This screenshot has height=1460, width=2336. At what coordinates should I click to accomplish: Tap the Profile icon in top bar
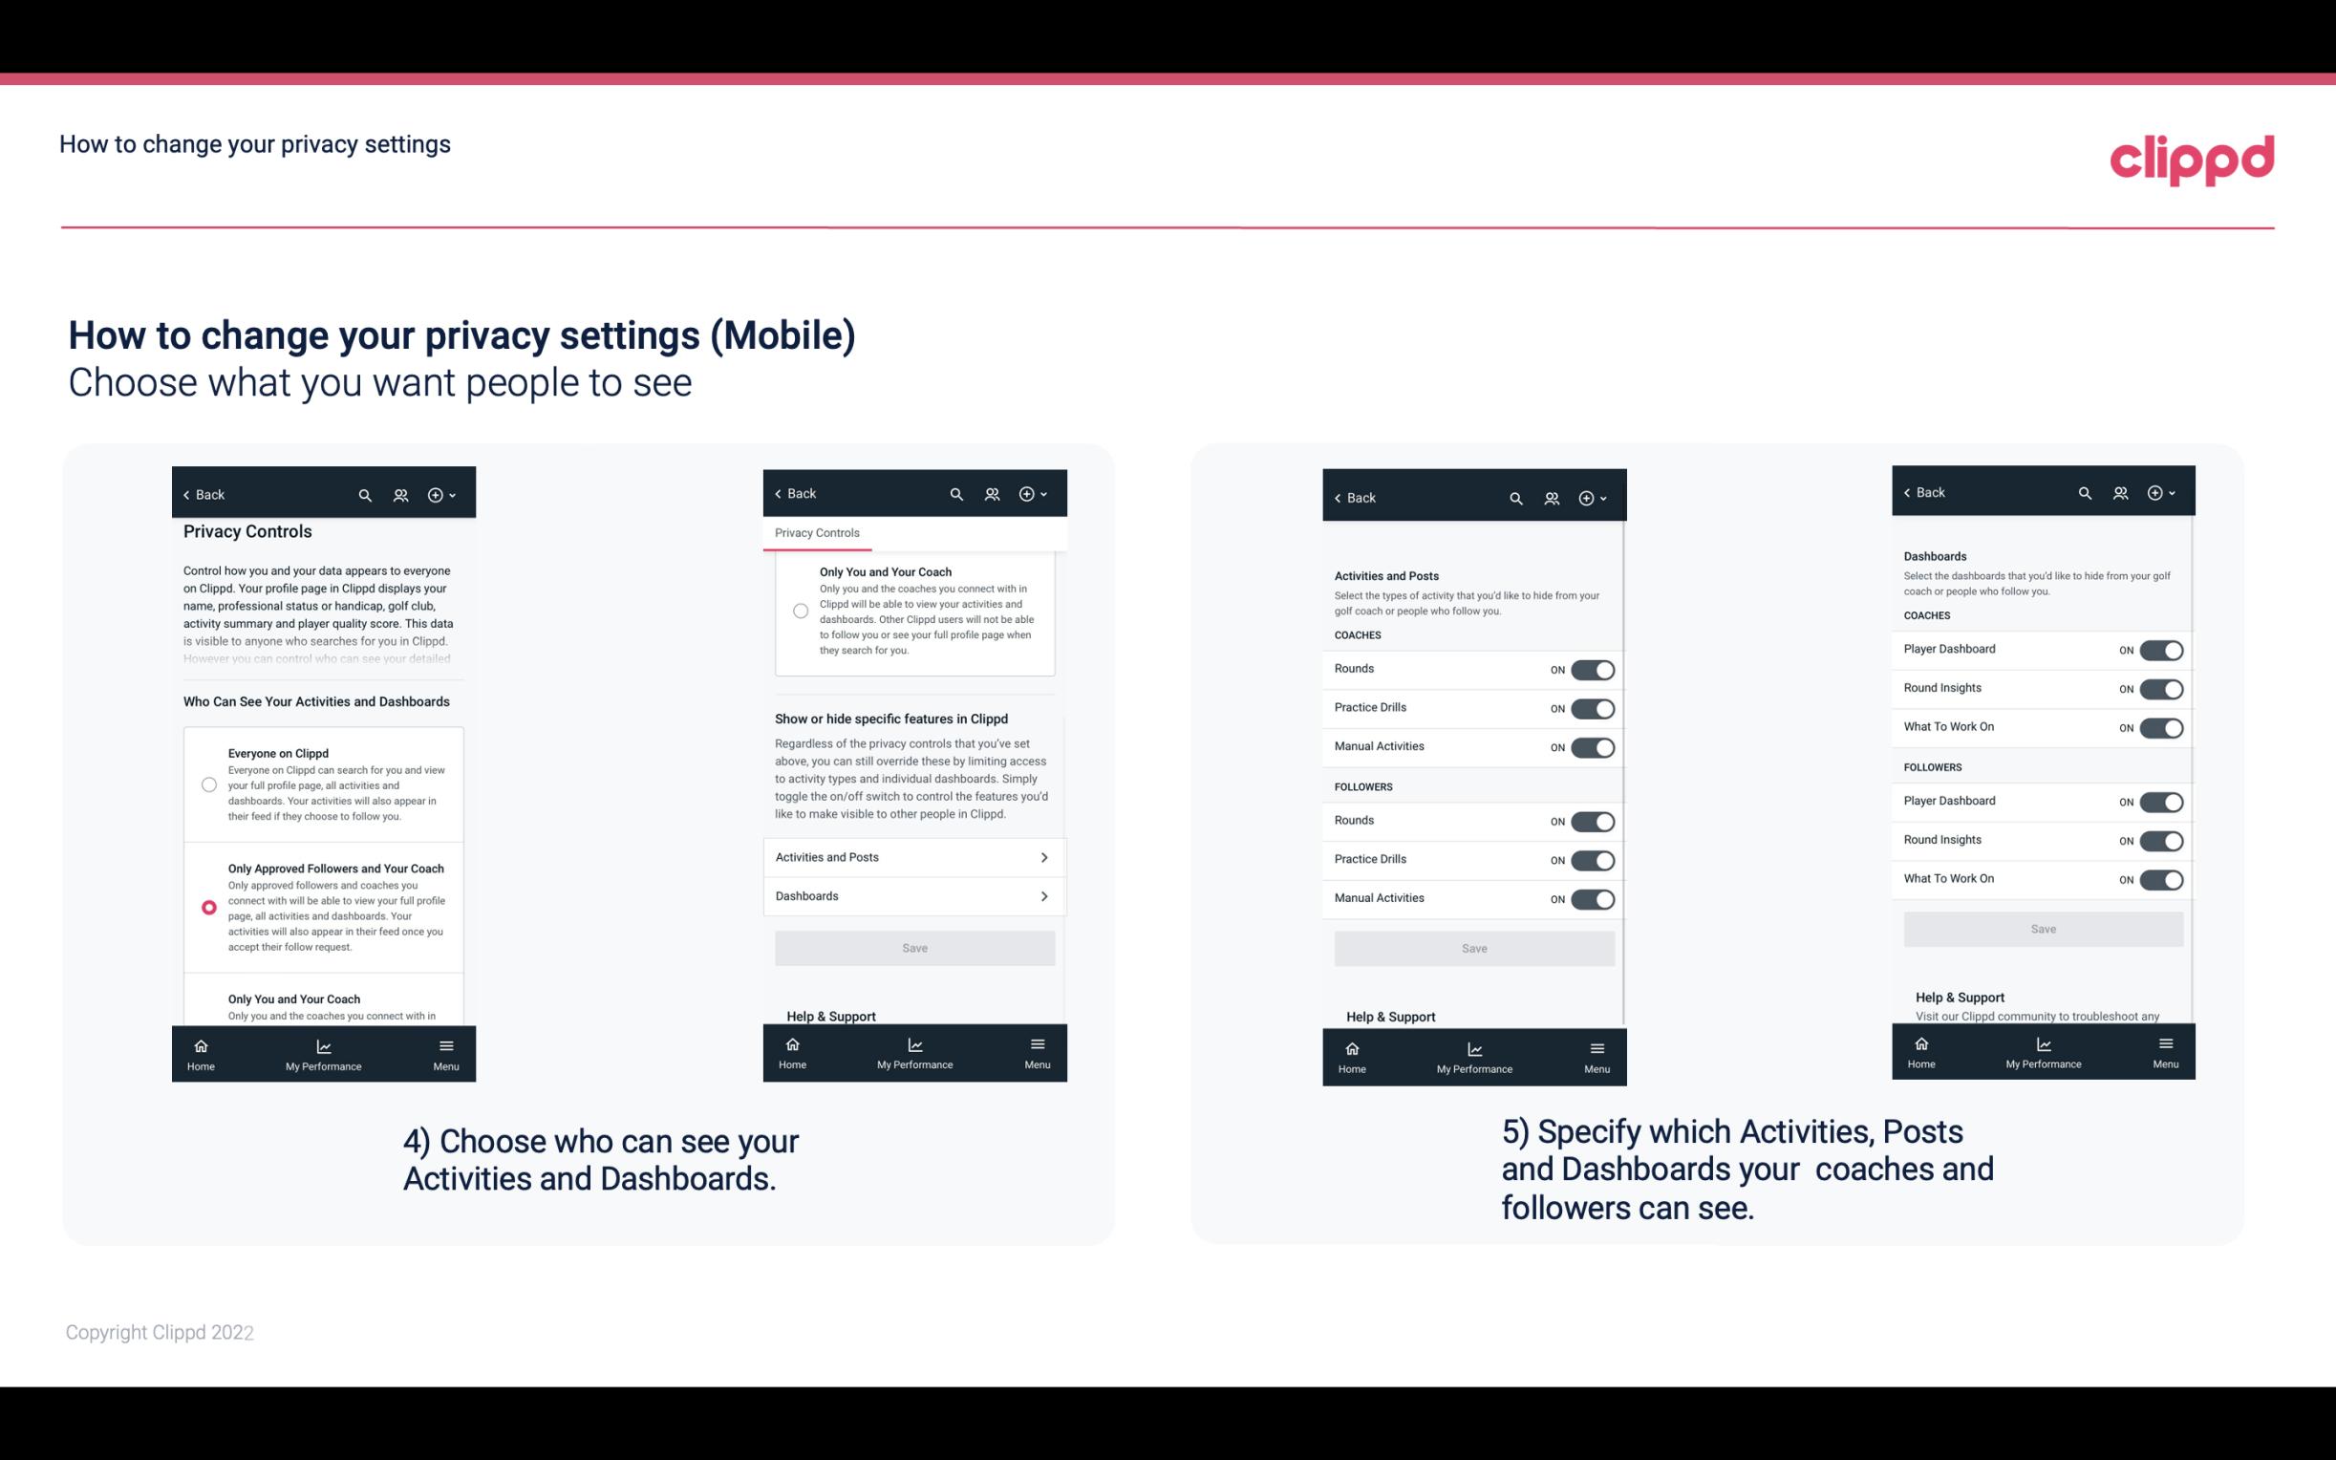click(x=402, y=495)
